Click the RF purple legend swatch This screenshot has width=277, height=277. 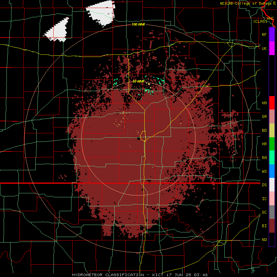coord(272,34)
